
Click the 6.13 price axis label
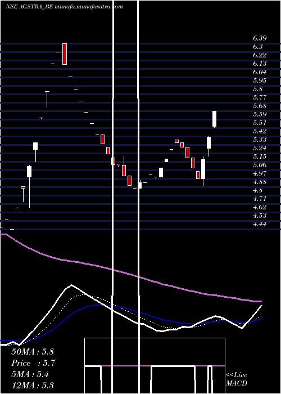pyautogui.click(x=260, y=64)
